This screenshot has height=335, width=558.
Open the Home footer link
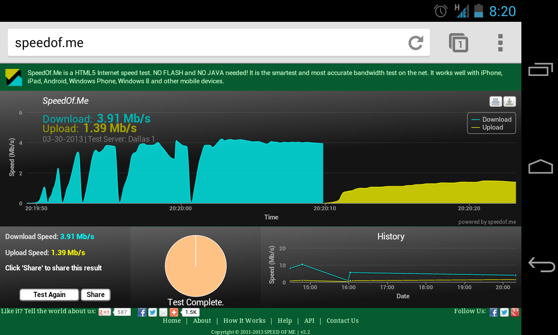(172, 321)
